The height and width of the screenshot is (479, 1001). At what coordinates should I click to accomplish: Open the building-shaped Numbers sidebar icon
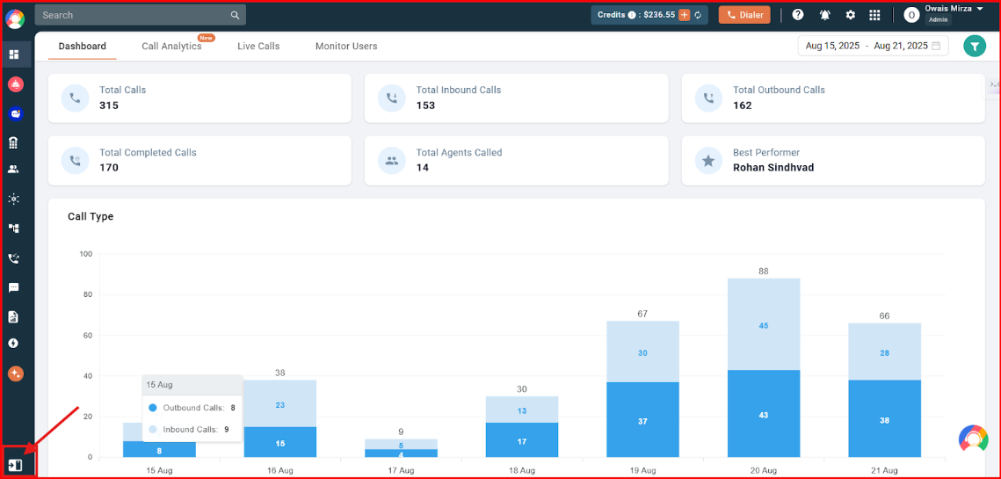pyautogui.click(x=13, y=143)
